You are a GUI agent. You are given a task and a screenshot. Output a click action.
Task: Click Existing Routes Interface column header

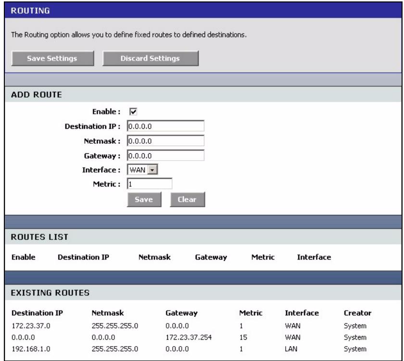pyautogui.click(x=302, y=313)
